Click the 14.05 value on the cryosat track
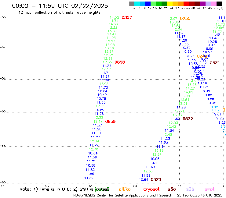This screenshot has width=226, height=198. tap(111, 38)
